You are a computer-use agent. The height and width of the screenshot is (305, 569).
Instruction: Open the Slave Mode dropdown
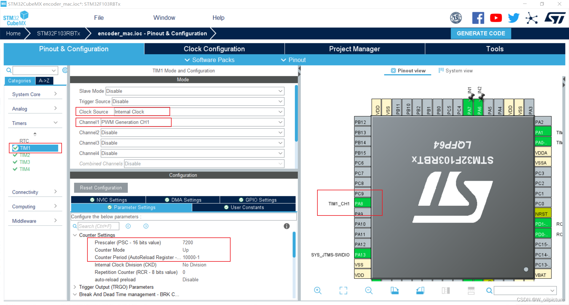[x=195, y=91]
